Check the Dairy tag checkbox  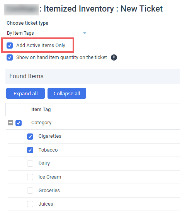pos(30,164)
